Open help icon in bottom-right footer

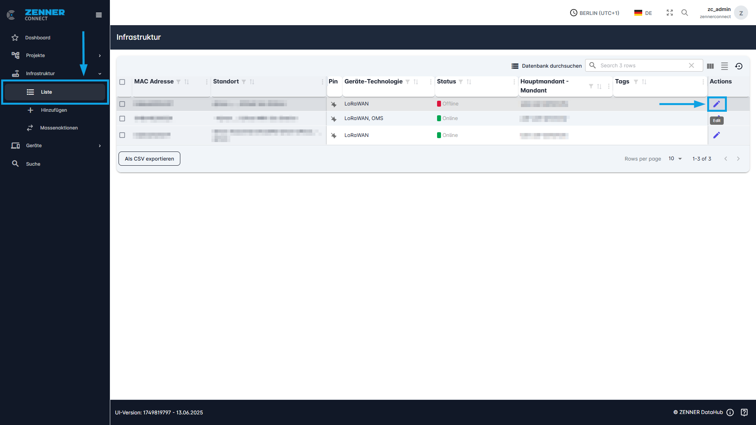click(744, 412)
